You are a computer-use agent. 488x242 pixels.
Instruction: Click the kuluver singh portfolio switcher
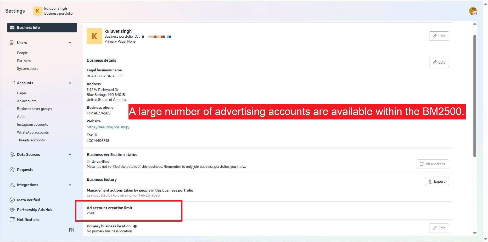[53, 11]
